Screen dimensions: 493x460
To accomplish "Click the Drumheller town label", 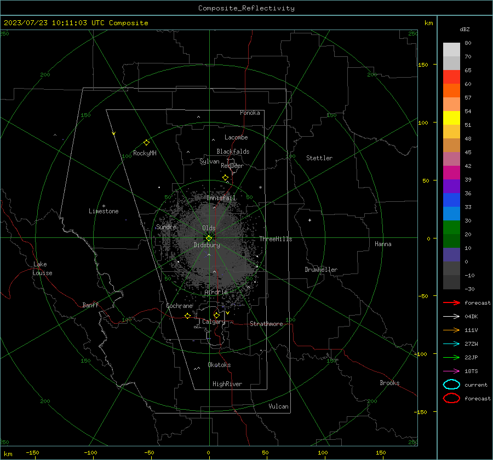I will tap(321, 270).
